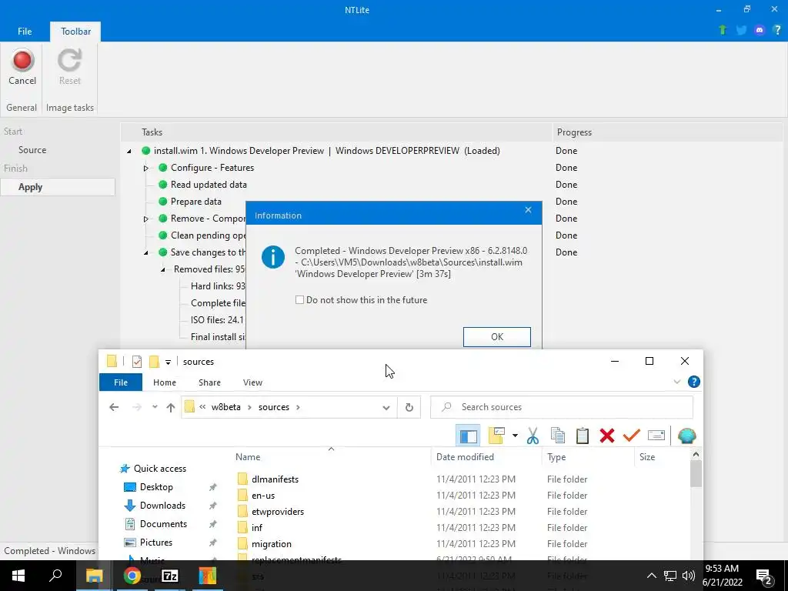
Task: Open the Twitter icon in NTLite title bar
Action: [x=741, y=30]
